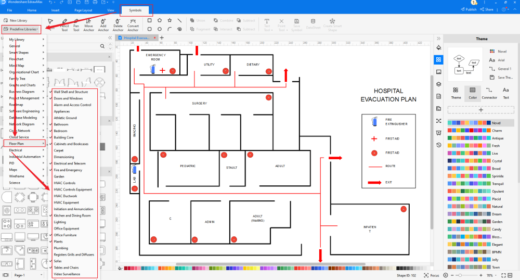Click the Publish button
Image resolution: width=520 pixels, height=280 pixels.
click(469, 9)
